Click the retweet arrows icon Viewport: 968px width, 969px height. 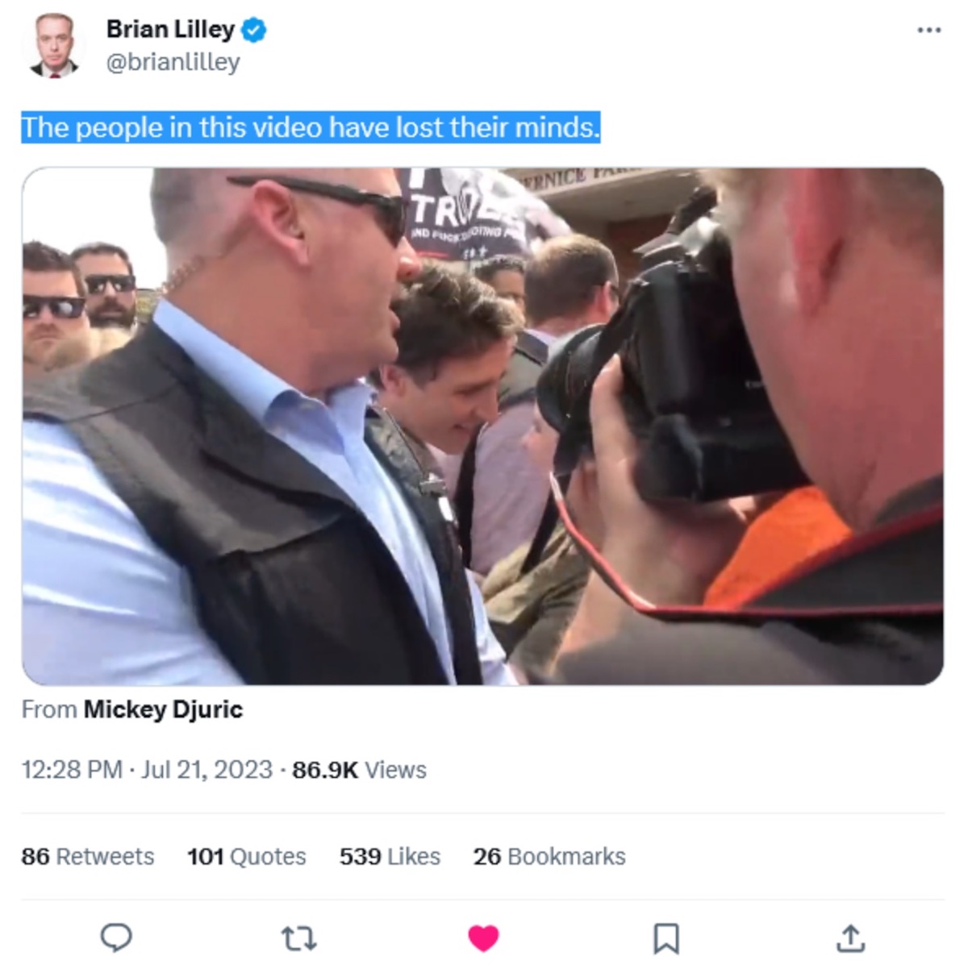(298, 938)
